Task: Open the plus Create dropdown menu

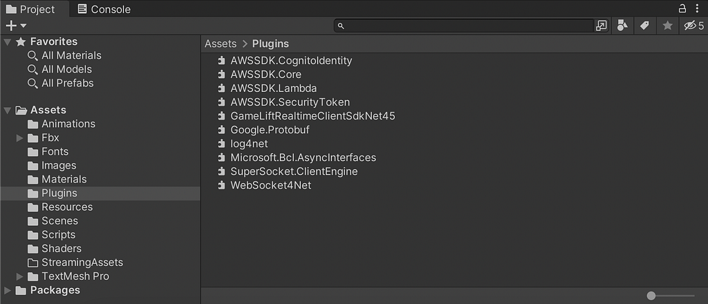Action: point(15,26)
